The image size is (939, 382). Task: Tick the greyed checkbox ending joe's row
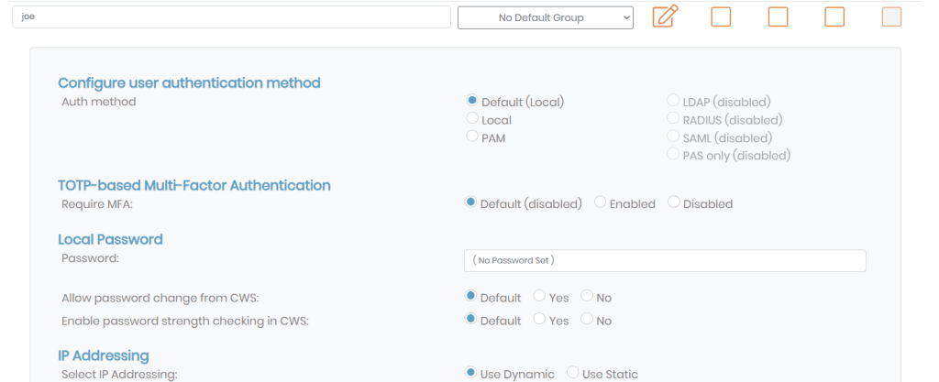890,16
